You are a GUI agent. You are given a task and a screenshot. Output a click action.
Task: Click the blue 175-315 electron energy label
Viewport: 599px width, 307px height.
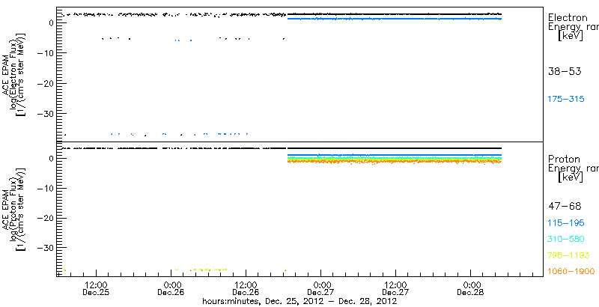point(566,99)
